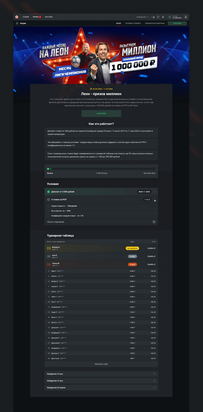Click Показать еще under the table

point(101,364)
